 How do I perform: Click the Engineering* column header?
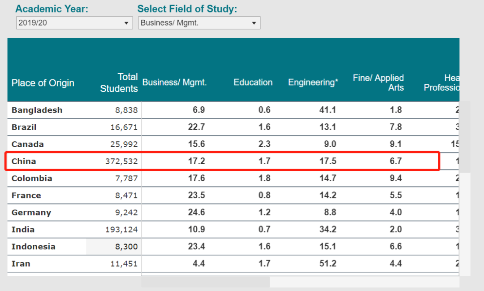(313, 83)
